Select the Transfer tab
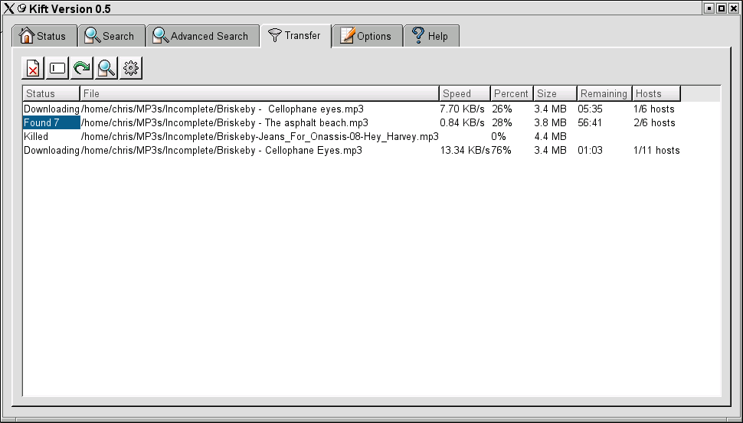This screenshot has height=423, width=743. point(296,35)
